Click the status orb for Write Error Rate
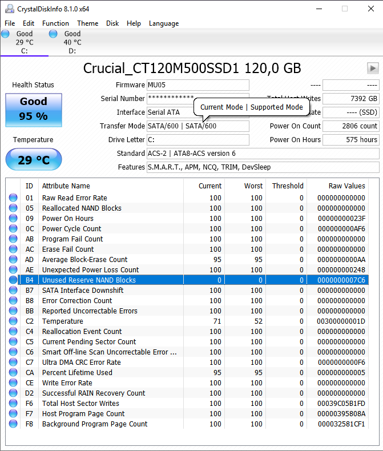 [x=13, y=383]
